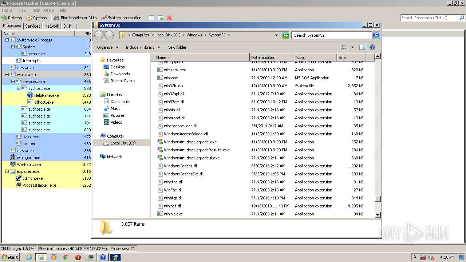The width and height of the screenshot is (466, 262).
Task: Select wininit.exe in the file list
Action: tap(173, 214)
